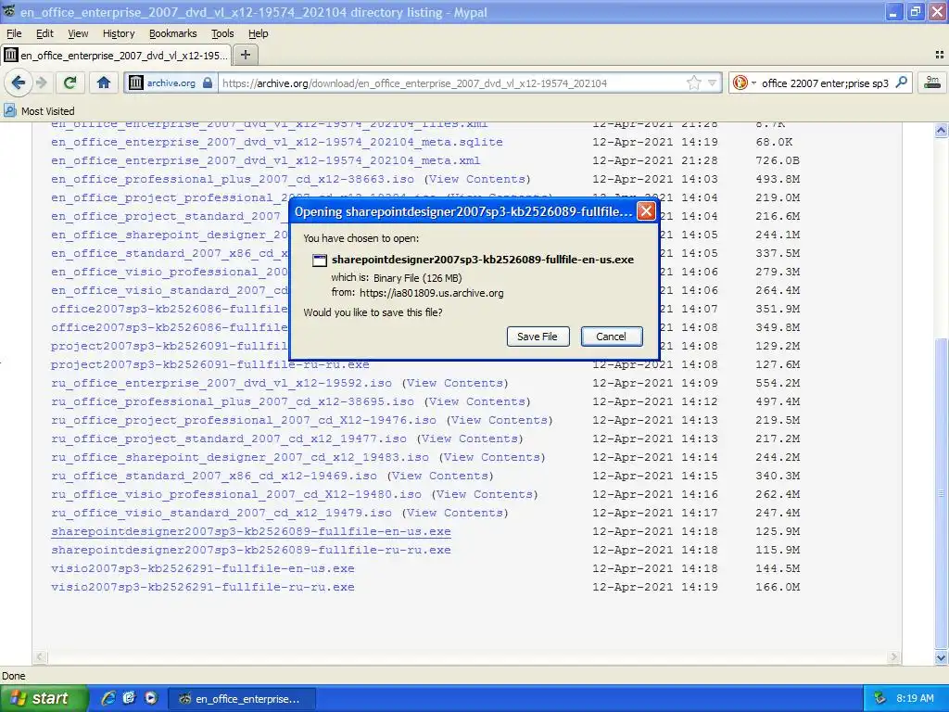
Task: Click the downloads timer toolbar icon
Action: 932,83
